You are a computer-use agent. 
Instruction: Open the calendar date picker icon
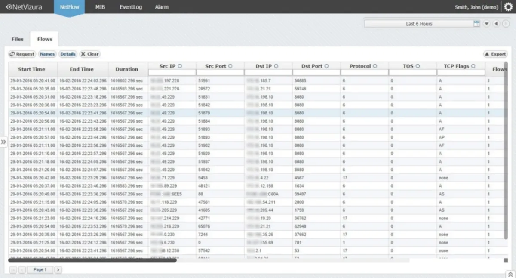(476, 24)
